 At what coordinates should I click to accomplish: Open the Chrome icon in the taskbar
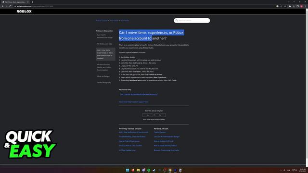pyautogui.click(x=170, y=170)
